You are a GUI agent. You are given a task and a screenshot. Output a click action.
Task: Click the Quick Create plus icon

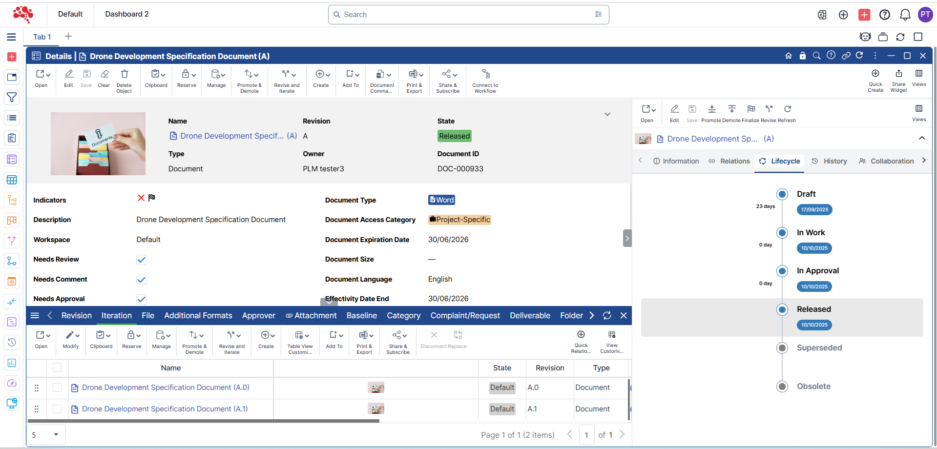875,74
